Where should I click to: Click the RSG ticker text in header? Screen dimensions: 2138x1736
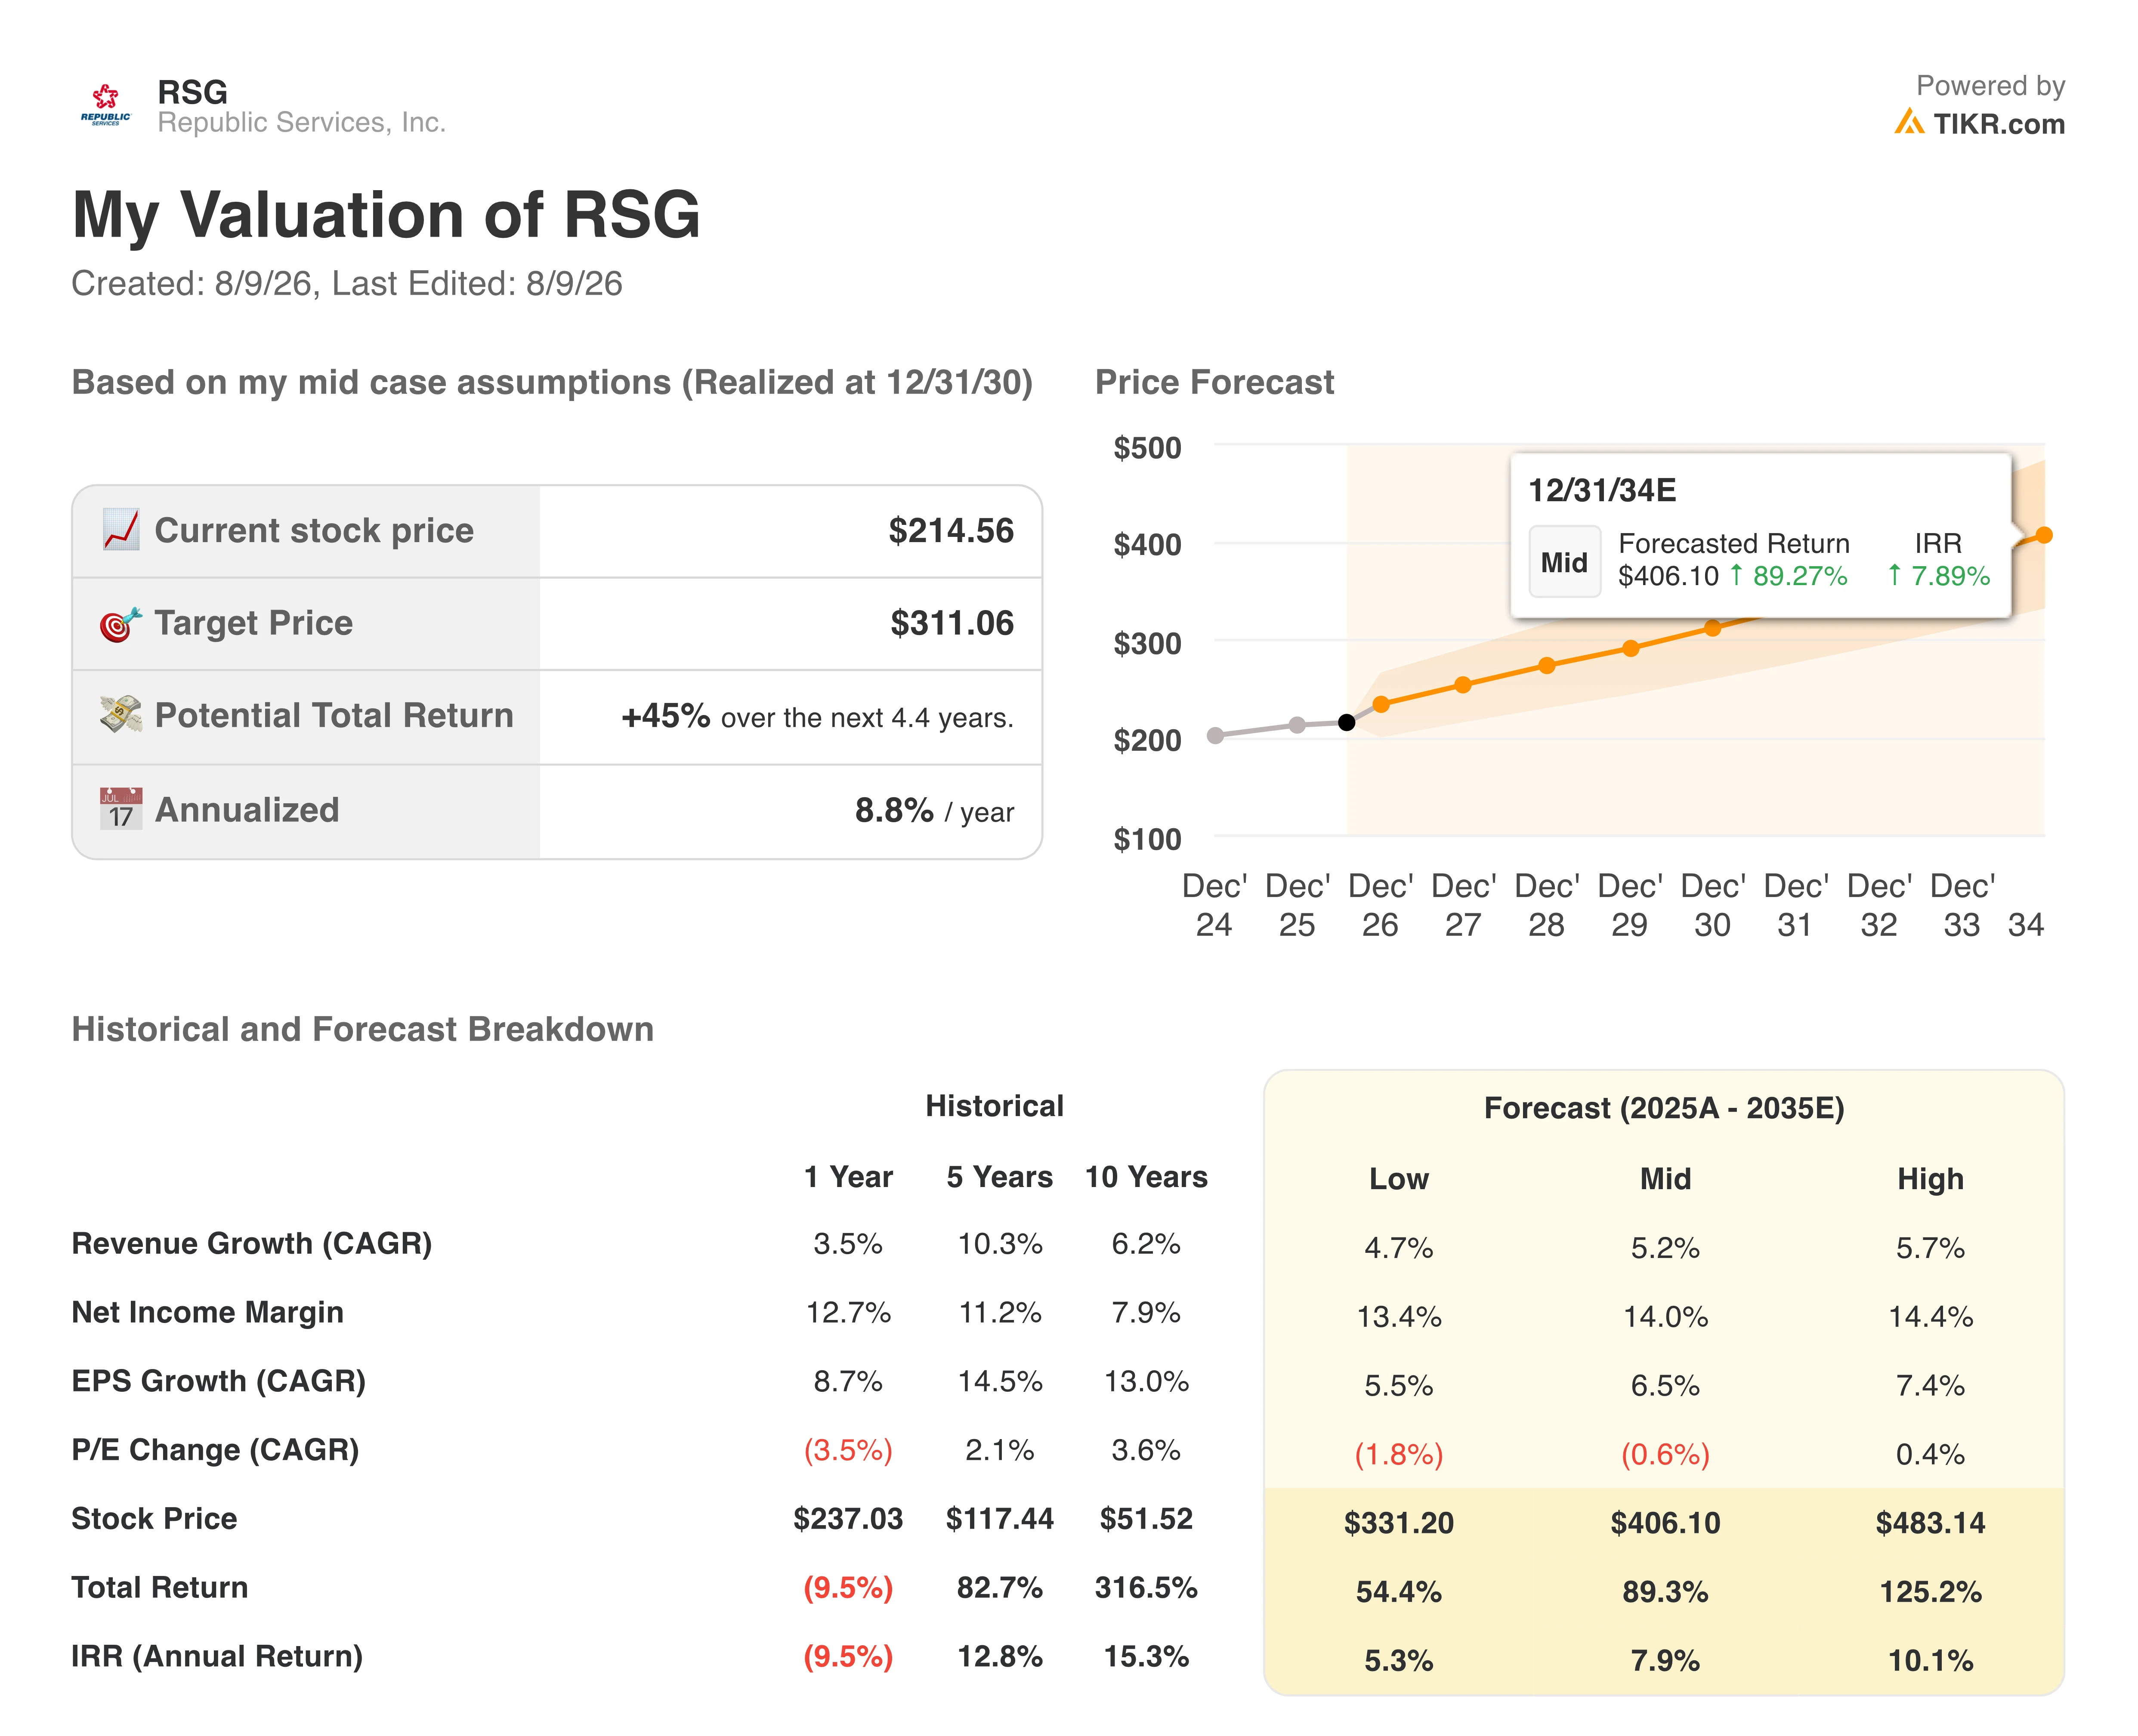coord(192,92)
